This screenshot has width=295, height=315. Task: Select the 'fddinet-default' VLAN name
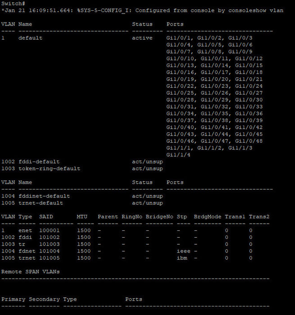click(44, 196)
